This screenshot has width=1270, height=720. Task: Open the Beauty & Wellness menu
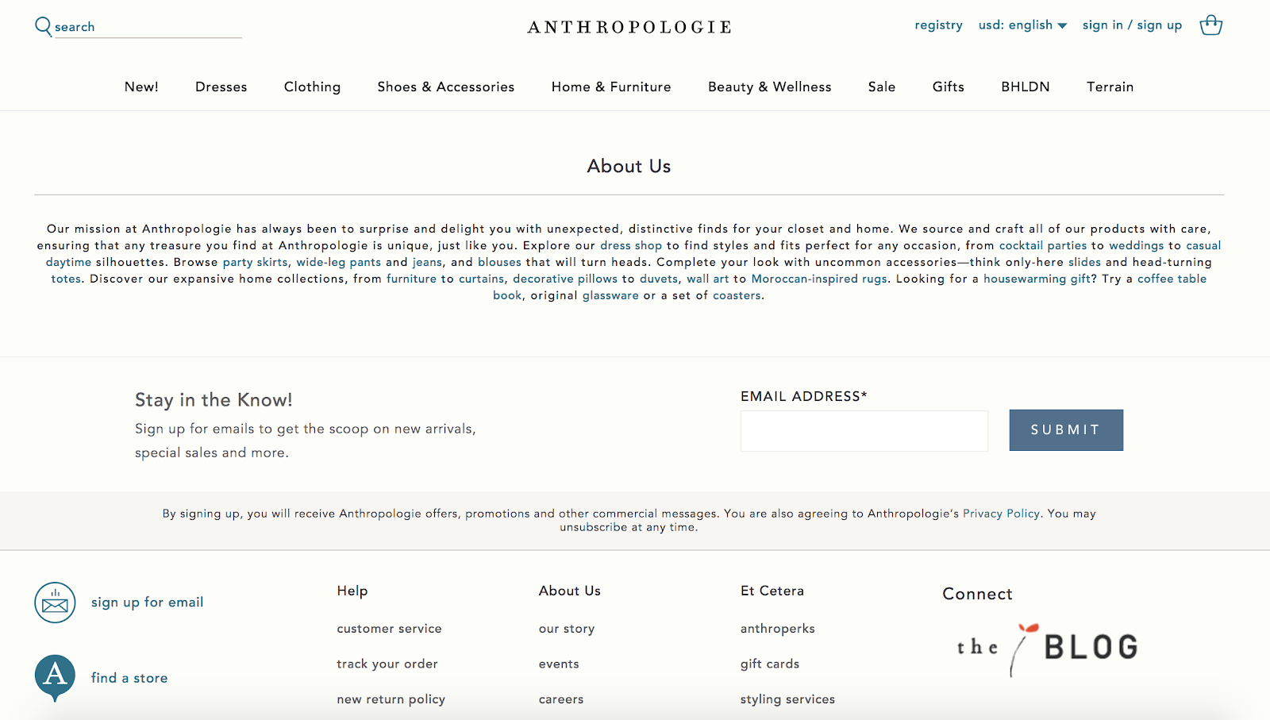770,87
